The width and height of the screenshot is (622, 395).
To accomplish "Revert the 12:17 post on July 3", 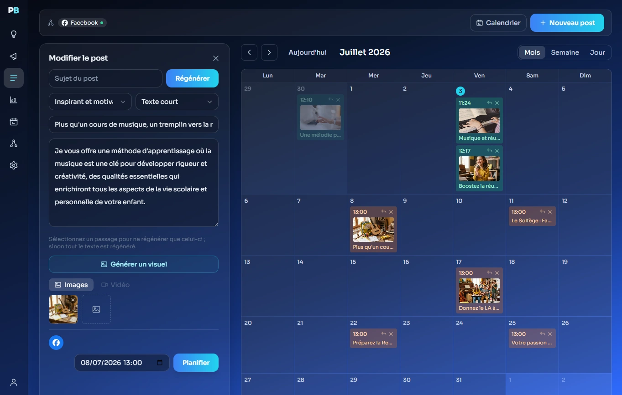I will (490, 151).
